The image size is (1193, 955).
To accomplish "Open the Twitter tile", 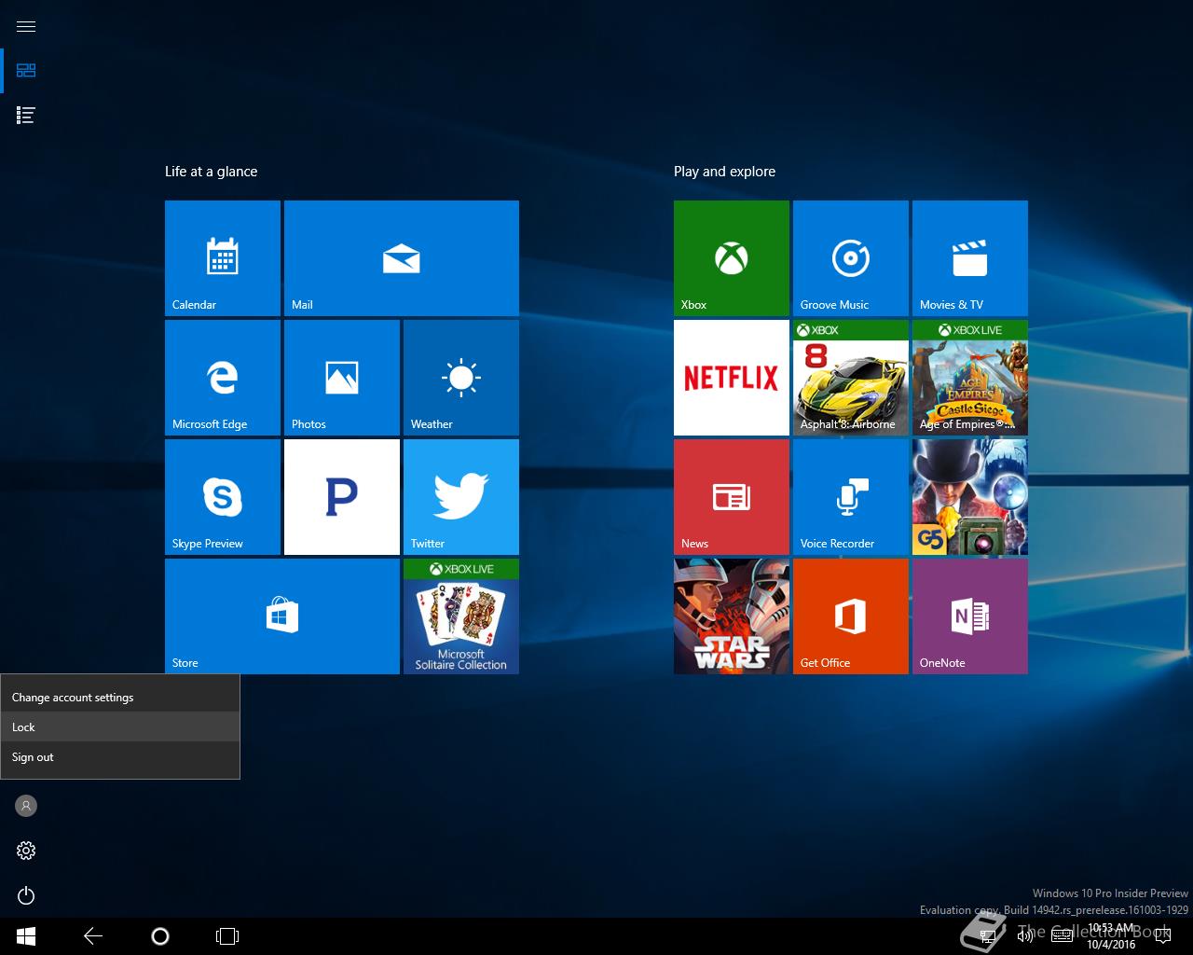I will (x=461, y=497).
